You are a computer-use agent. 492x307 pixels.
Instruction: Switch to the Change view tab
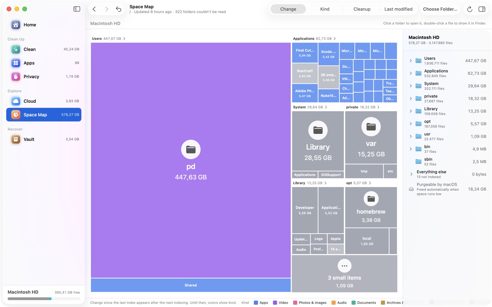pyautogui.click(x=288, y=9)
